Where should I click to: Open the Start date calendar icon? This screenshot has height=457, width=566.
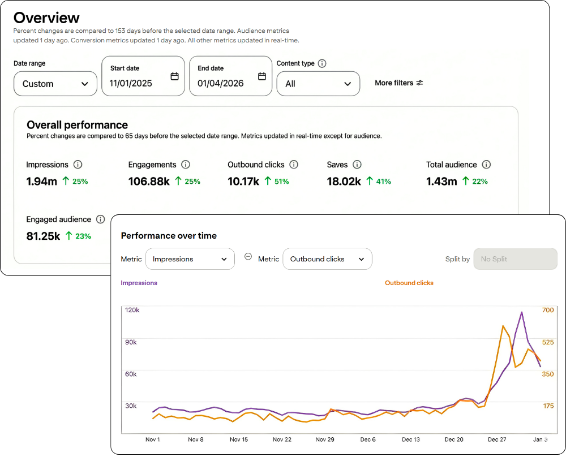click(x=174, y=76)
